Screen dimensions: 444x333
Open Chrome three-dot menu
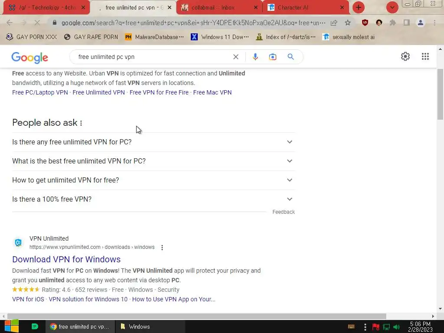coord(434,23)
